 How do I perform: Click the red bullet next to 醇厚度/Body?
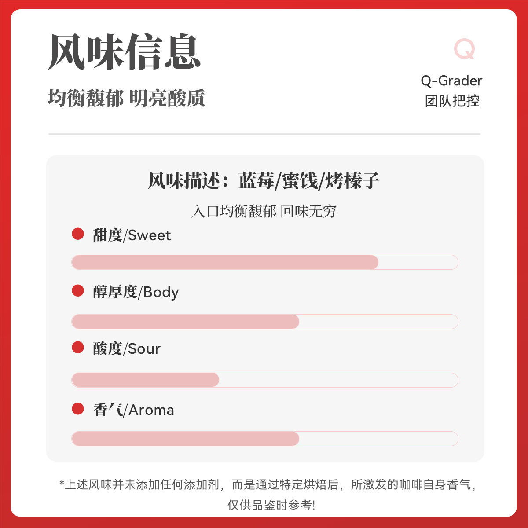[x=78, y=291]
